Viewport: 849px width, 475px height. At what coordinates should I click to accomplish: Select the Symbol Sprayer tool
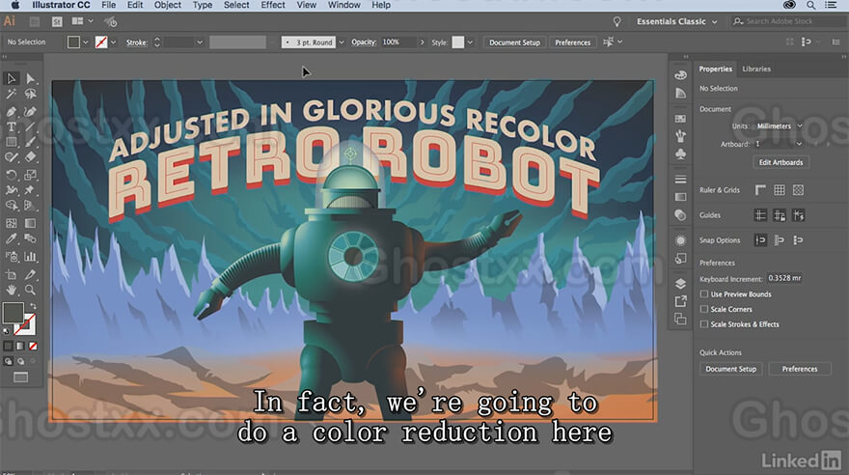coord(11,257)
